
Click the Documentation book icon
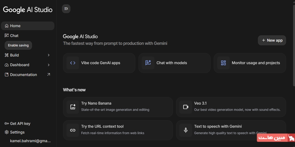pyautogui.click(x=7, y=75)
